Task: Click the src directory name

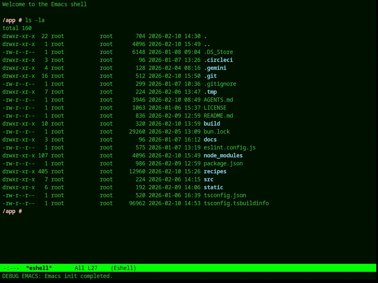Action: tap(208, 179)
